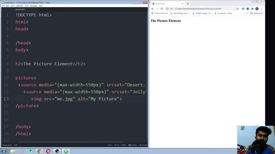Switch to Chrome from the taskbar
This screenshot has width=275, height=154.
click(39, 151)
